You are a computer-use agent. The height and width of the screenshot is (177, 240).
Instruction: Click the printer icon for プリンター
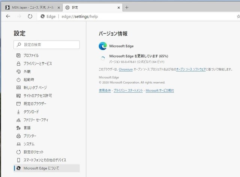pos(18,136)
